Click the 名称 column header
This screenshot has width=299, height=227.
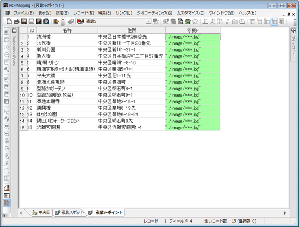67,30
